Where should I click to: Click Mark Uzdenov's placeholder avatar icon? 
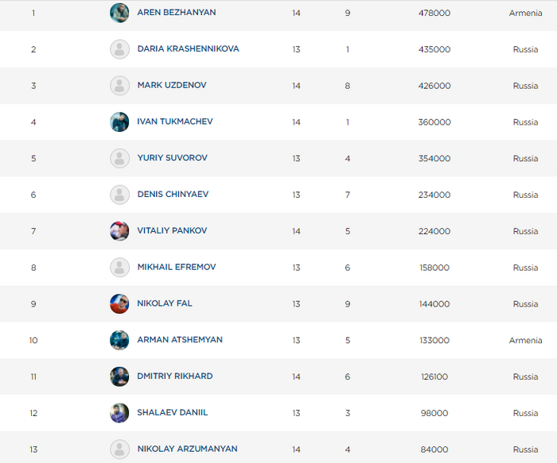point(119,86)
